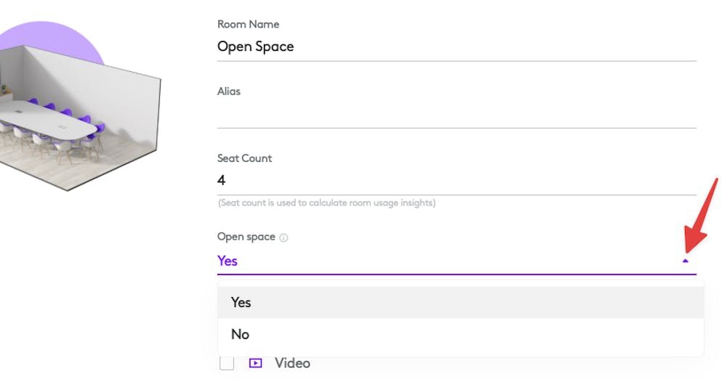This screenshot has height=387, width=727.
Task: Click the Open space info icon
Action: pyautogui.click(x=284, y=237)
